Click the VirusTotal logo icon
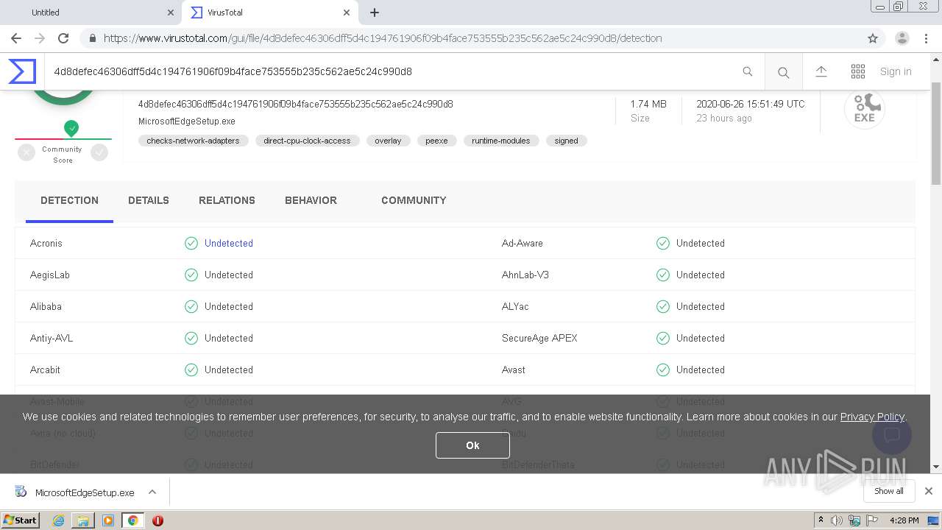 (22, 71)
